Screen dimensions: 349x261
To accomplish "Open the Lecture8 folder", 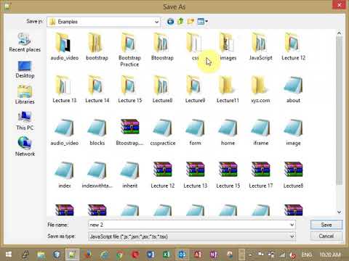I will [162, 89].
